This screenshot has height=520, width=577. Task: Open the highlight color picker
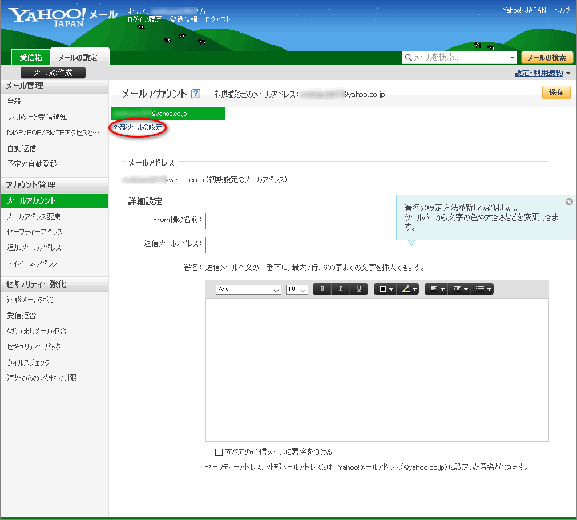point(409,289)
